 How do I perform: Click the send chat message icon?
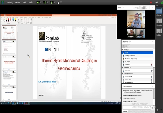(152, 107)
